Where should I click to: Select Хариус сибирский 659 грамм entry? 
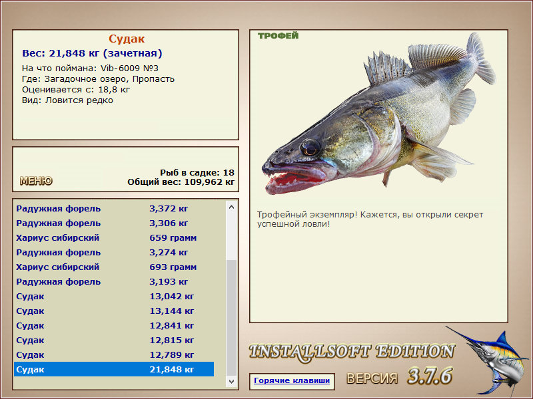113,238
